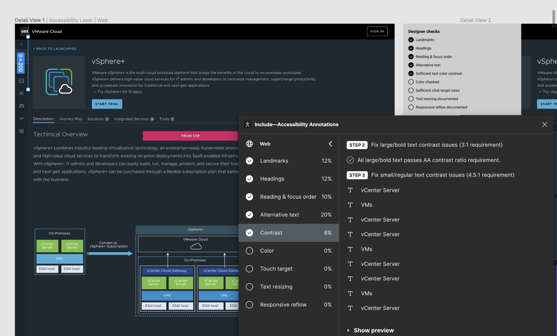Viewport: 557px width, 336px height.
Task: Click the STEP 2 badge
Action: (357, 145)
